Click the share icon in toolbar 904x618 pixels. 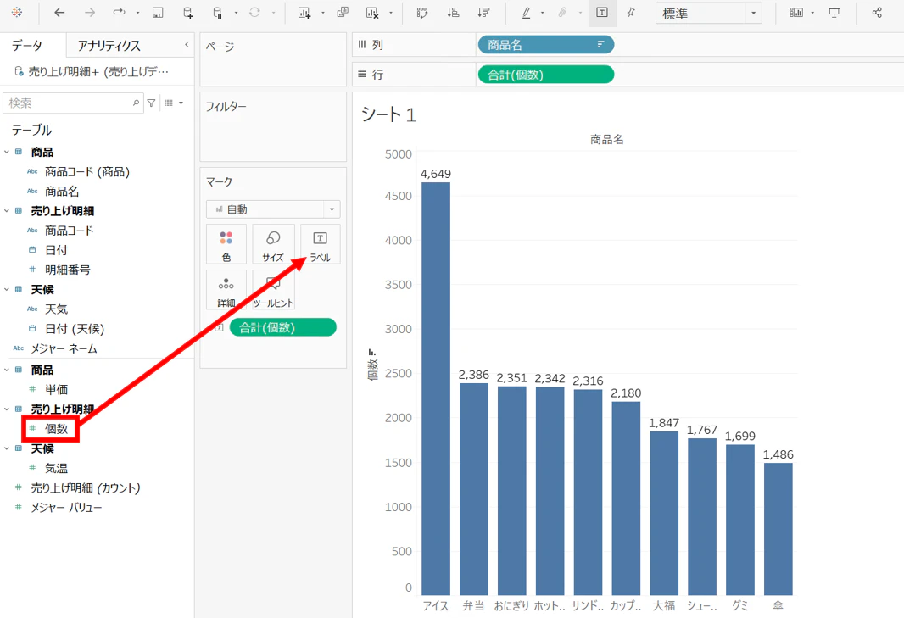(x=877, y=13)
